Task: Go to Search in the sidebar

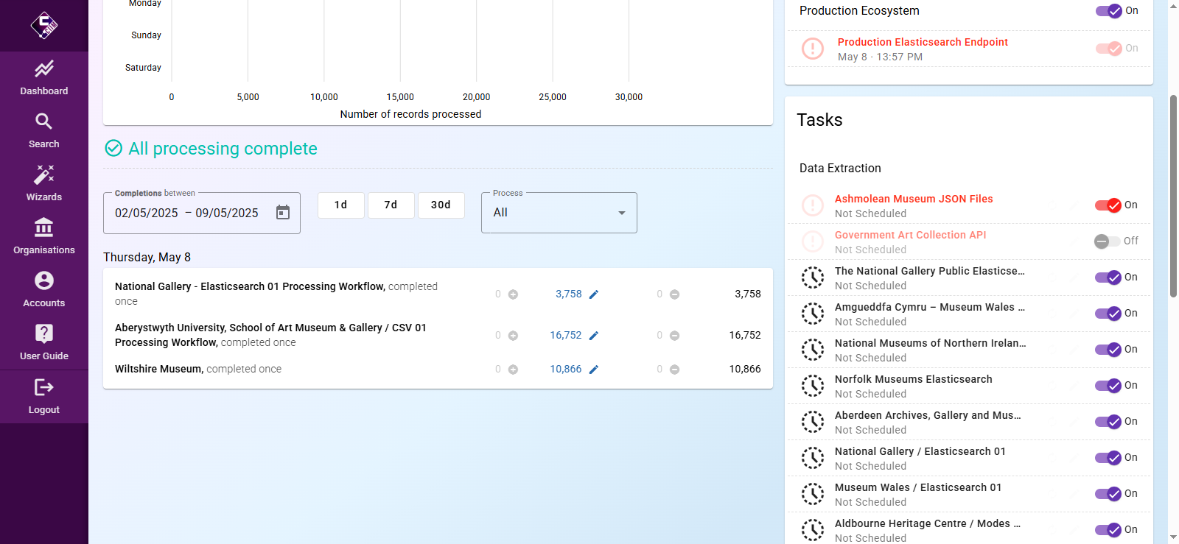Action: (44, 131)
